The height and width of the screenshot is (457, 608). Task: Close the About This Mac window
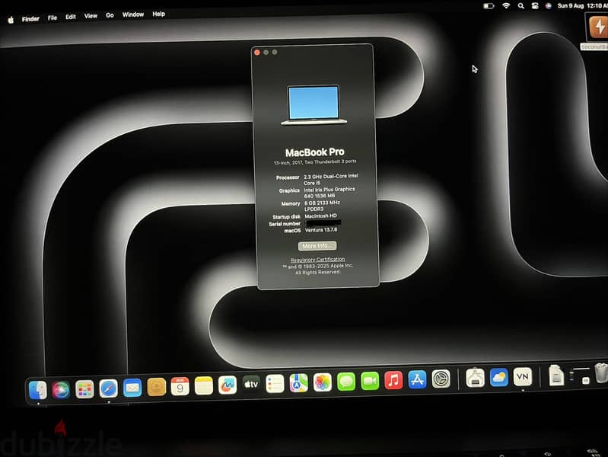pyautogui.click(x=257, y=53)
